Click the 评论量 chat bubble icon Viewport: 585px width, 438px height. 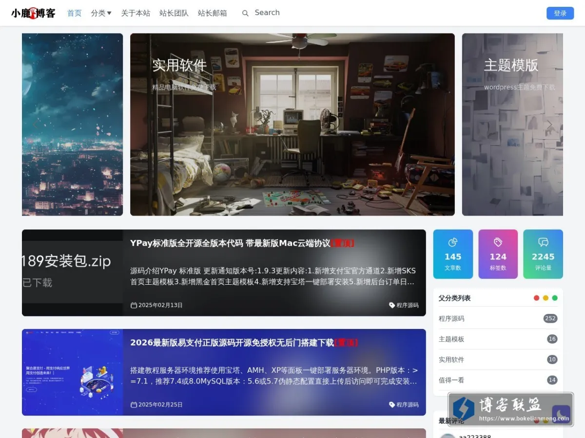(x=543, y=242)
